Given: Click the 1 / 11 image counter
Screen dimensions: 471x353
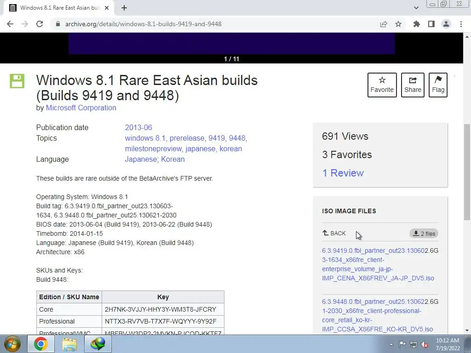Looking at the screenshot, I should (x=232, y=59).
